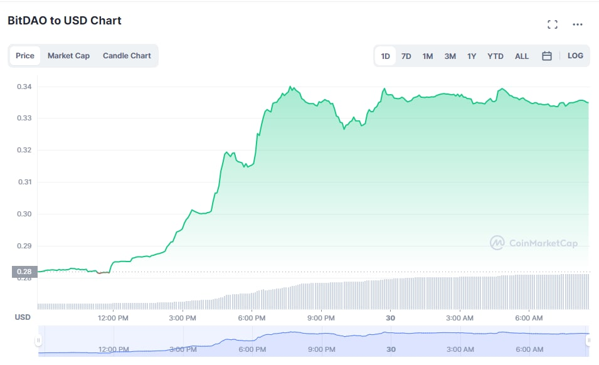This screenshot has height=365, width=599.
Task: Click the left range slider handle
Action: (x=38, y=341)
